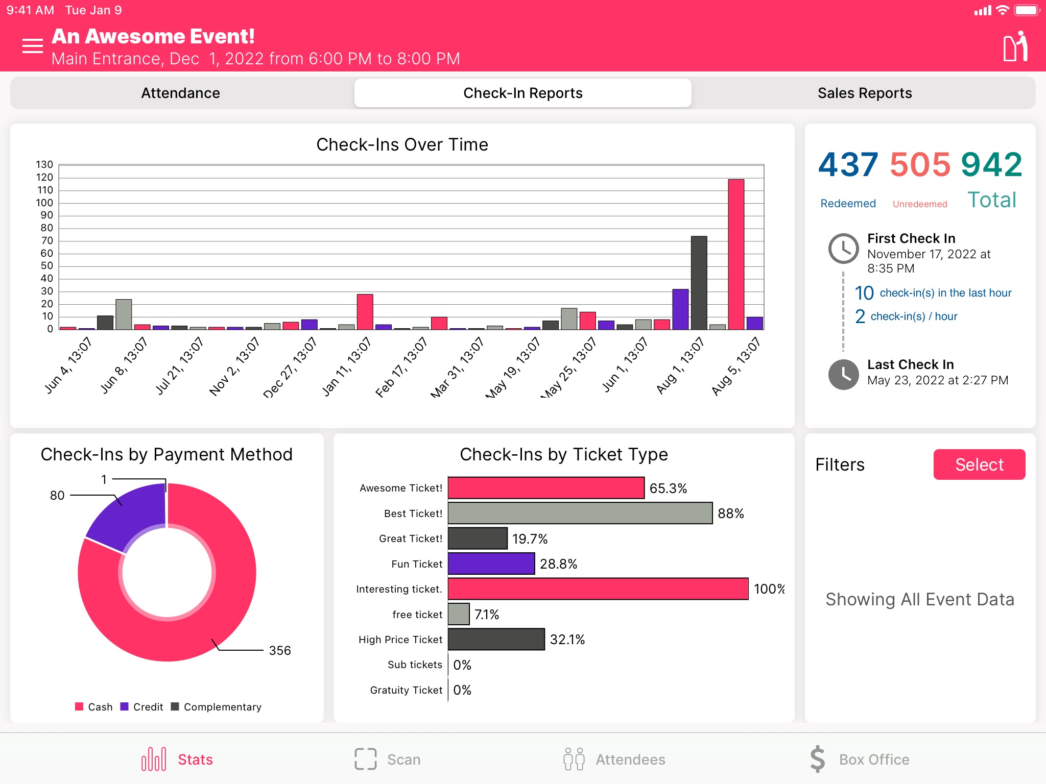The image size is (1046, 784).
Task: Tap the Gratuity Ticket 0% row
Action: (420, 690)
